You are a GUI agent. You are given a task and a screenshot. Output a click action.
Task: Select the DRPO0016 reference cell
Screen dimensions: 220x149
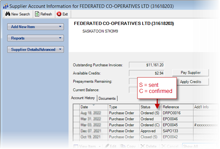click(177, 113)
